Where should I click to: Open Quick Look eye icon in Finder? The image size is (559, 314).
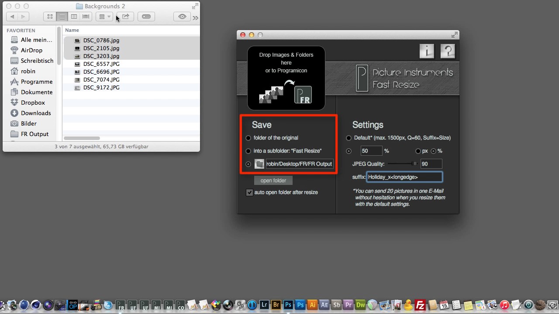coord(182,17)
